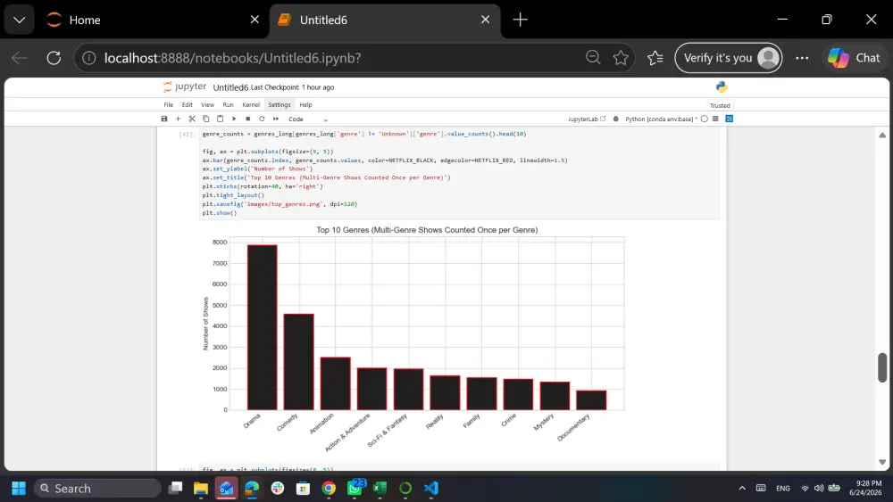Run the selected cell with play icon

pyautogui.click(x=234, y=119)
